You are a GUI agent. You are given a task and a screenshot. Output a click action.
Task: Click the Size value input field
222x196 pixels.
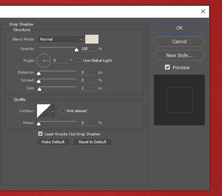pyautogui.click(x=89, y=88)
